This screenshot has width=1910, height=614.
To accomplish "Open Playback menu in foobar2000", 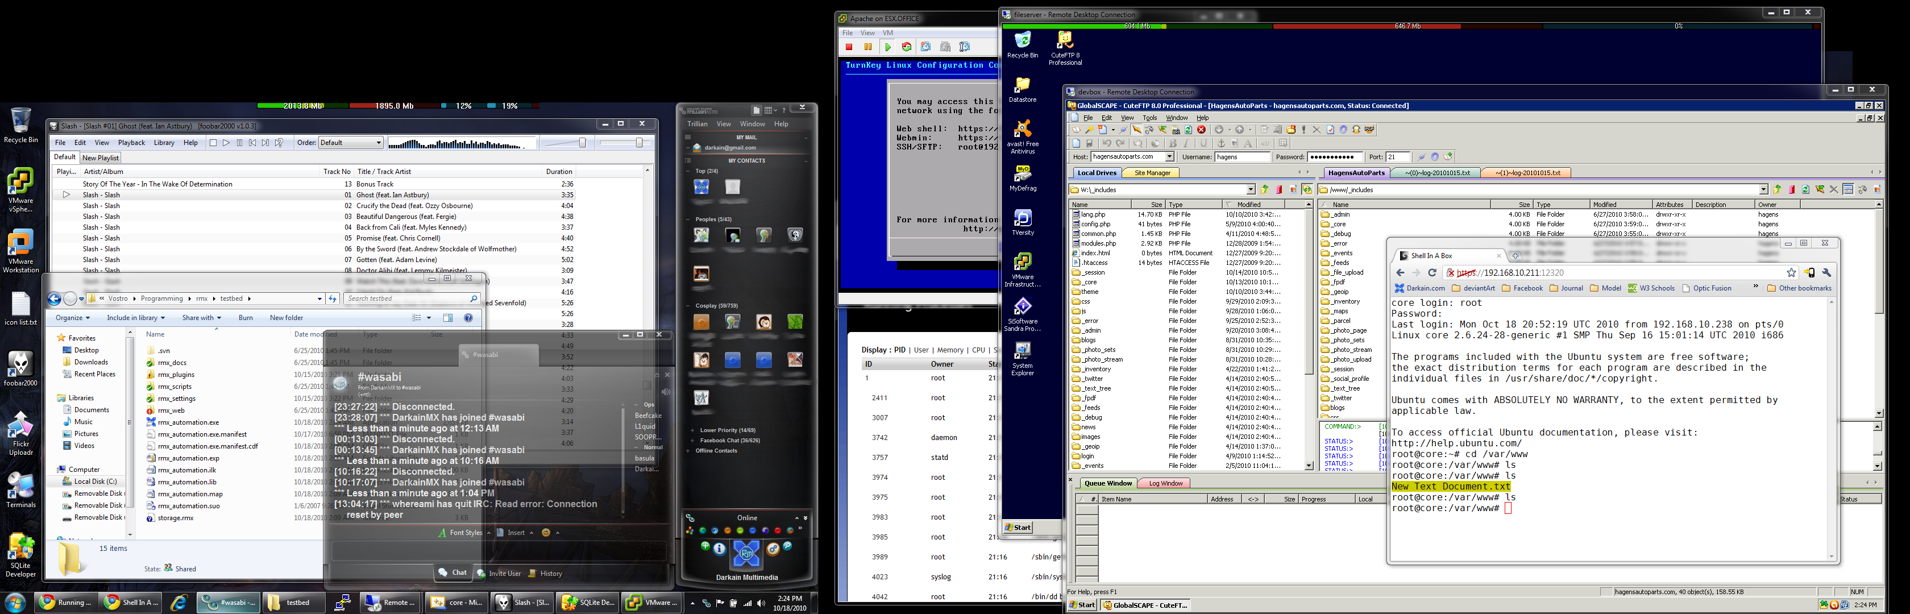I will point(131,143).
